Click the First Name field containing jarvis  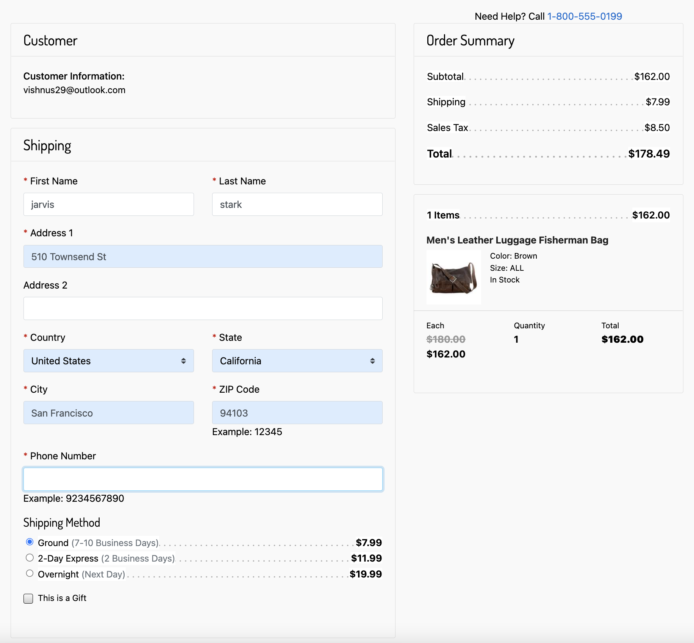[x=108, y=204]
